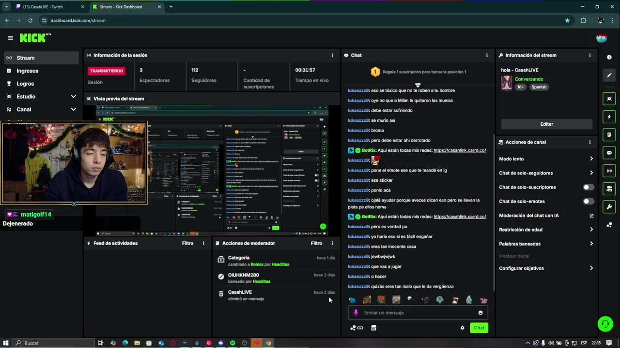
Task: Open the hamburger menu next to Kick logo
Action: click(x=10, y=38)
